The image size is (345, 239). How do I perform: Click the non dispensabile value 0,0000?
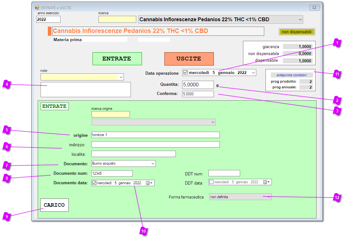click(x=298, y=53)
